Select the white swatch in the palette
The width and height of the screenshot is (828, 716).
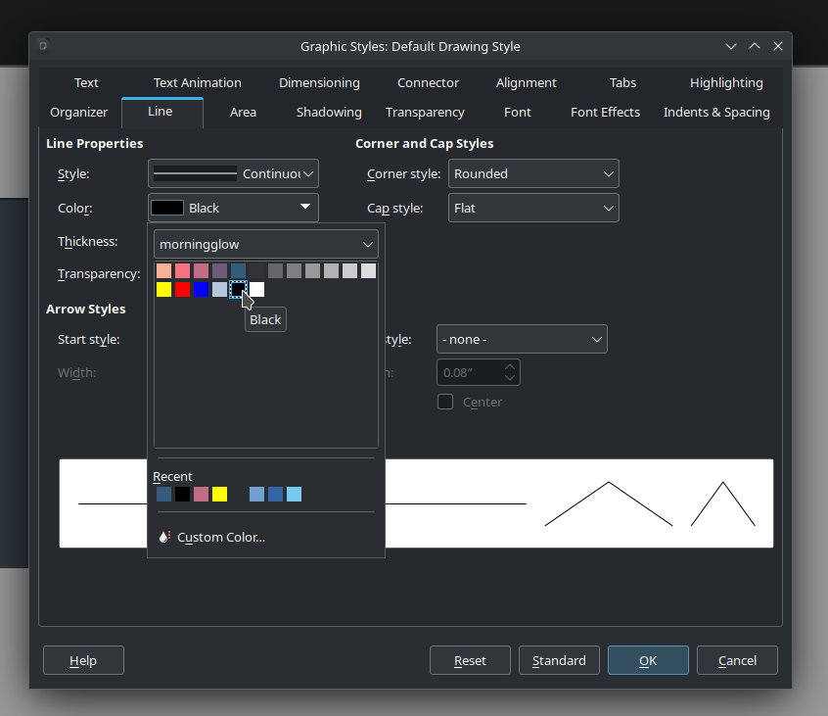pos(256,290)
